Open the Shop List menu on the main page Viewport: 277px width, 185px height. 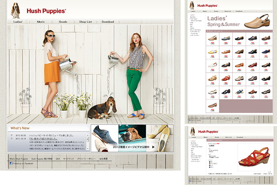coord(86,22)
